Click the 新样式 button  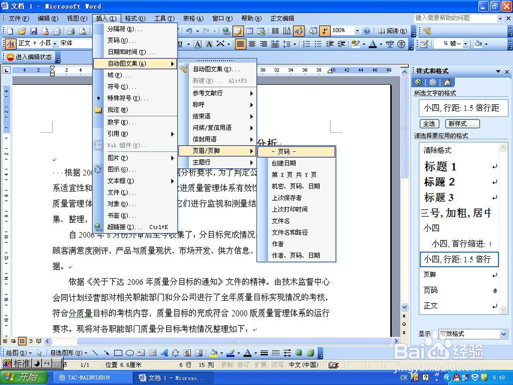462,124
